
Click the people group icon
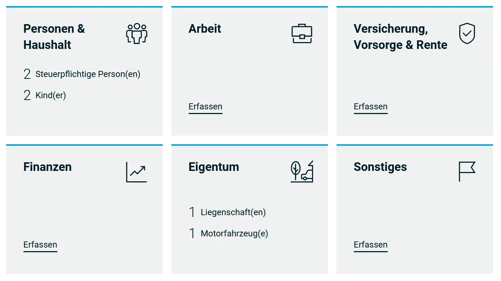[x=137, y=33]
